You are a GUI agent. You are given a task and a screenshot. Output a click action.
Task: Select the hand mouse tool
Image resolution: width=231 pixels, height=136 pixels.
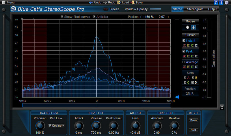click(x=187, y=27)
